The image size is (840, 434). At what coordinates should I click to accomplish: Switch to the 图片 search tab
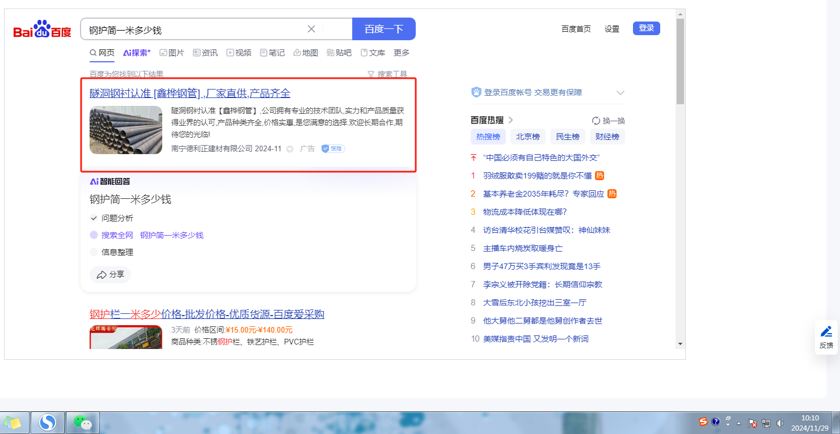(171, 53)
